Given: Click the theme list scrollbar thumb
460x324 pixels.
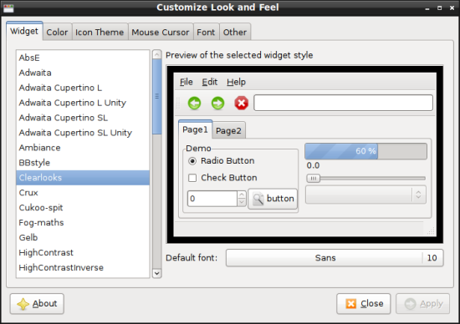Looking at the screenshot, I should [x=157, y=97].
